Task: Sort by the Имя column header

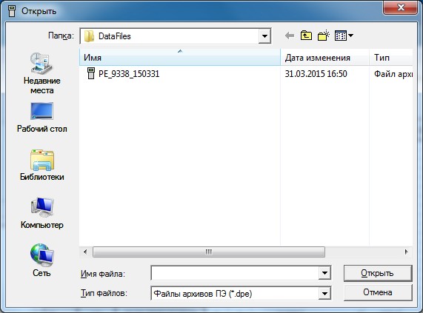Action: 180,58
